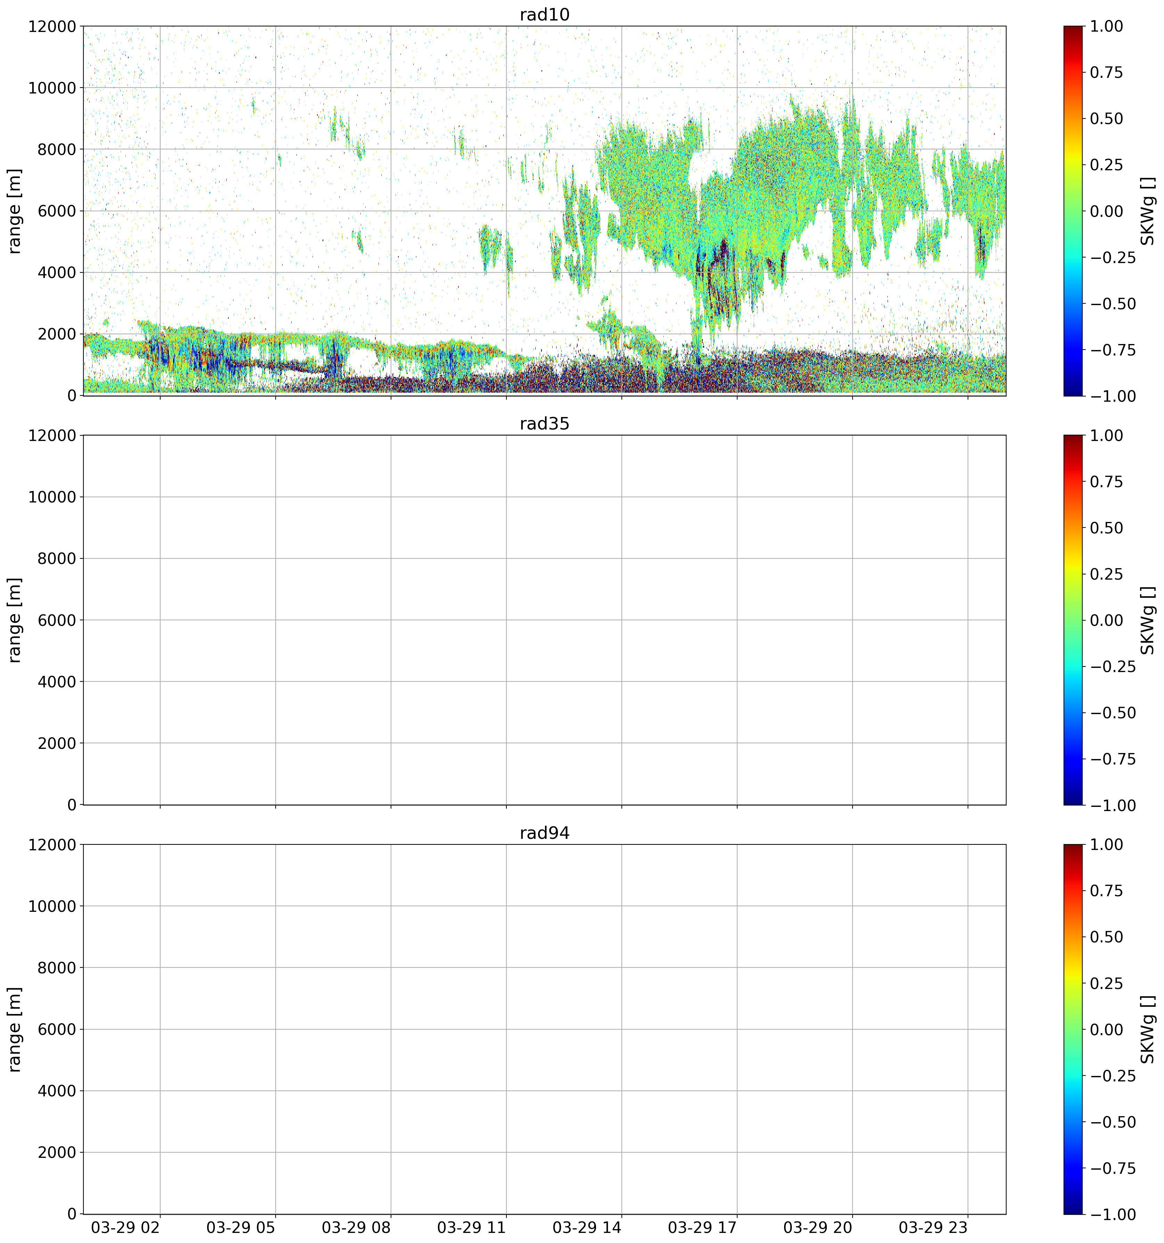The image size is (1164, 1243).
Task: Click the 12000 range tick of rad35
Action: click(x=52, y=435)
